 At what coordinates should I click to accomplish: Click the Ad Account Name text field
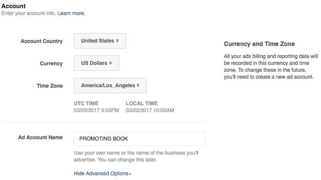coord(139,139)
